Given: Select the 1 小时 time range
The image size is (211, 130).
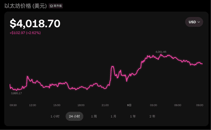Looking at the screenshot, I should tap(55, 116).
